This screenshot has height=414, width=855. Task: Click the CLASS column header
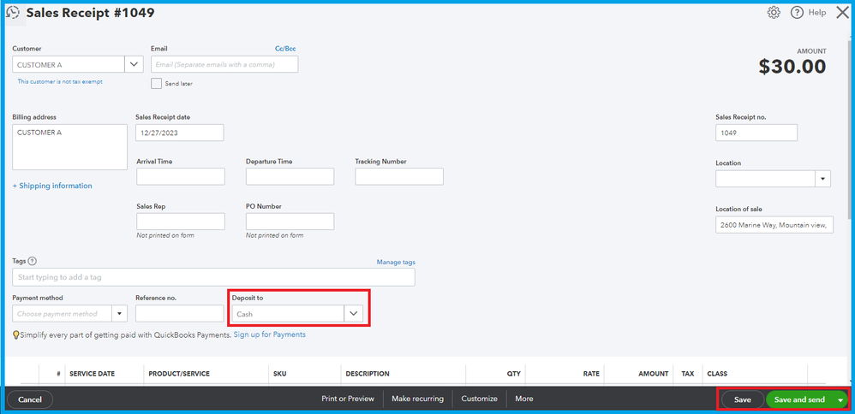coord(717,374)
